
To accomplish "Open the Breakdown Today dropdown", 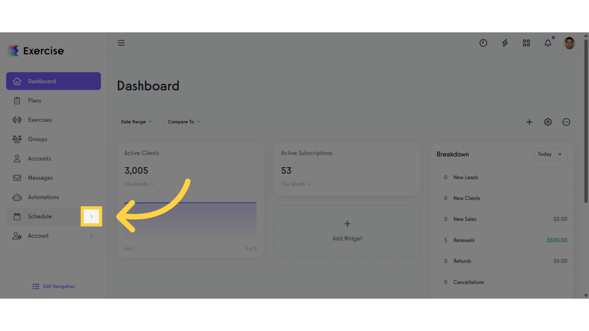I will click(x=550, y=154).
